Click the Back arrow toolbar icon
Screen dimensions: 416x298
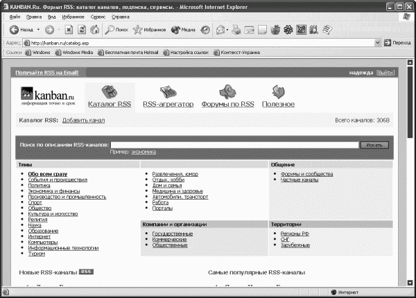point(14,30)
